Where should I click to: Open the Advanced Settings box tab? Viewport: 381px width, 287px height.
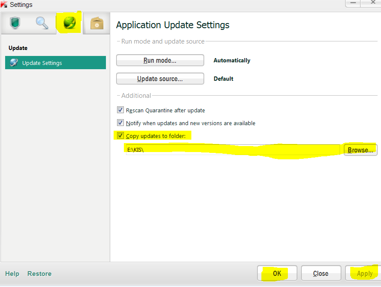click(97, 23)
